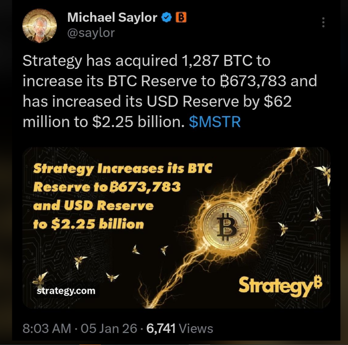This screenshot has height=345, width=348.
Task: Click the '$2.25 billion' text in image headline
Action: point(97,224)
